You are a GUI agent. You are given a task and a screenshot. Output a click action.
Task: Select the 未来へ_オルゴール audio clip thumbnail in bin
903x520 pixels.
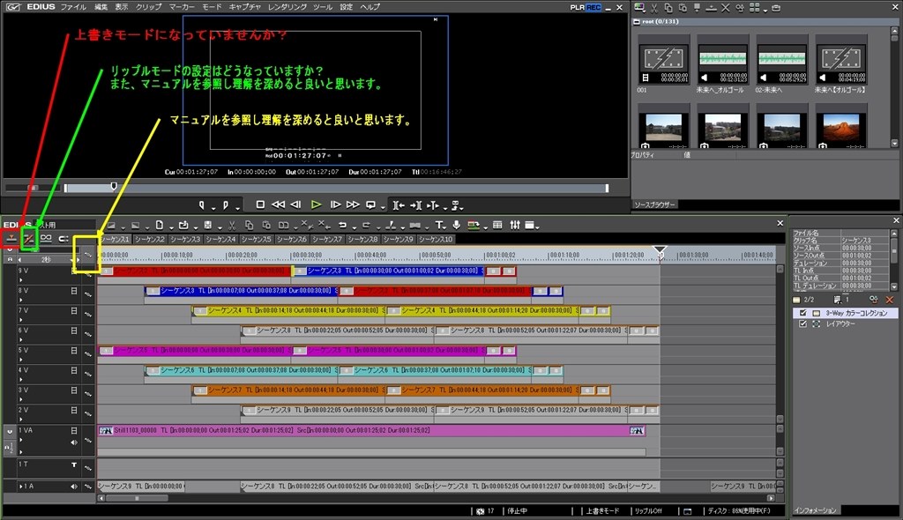(x=722, y=60)
